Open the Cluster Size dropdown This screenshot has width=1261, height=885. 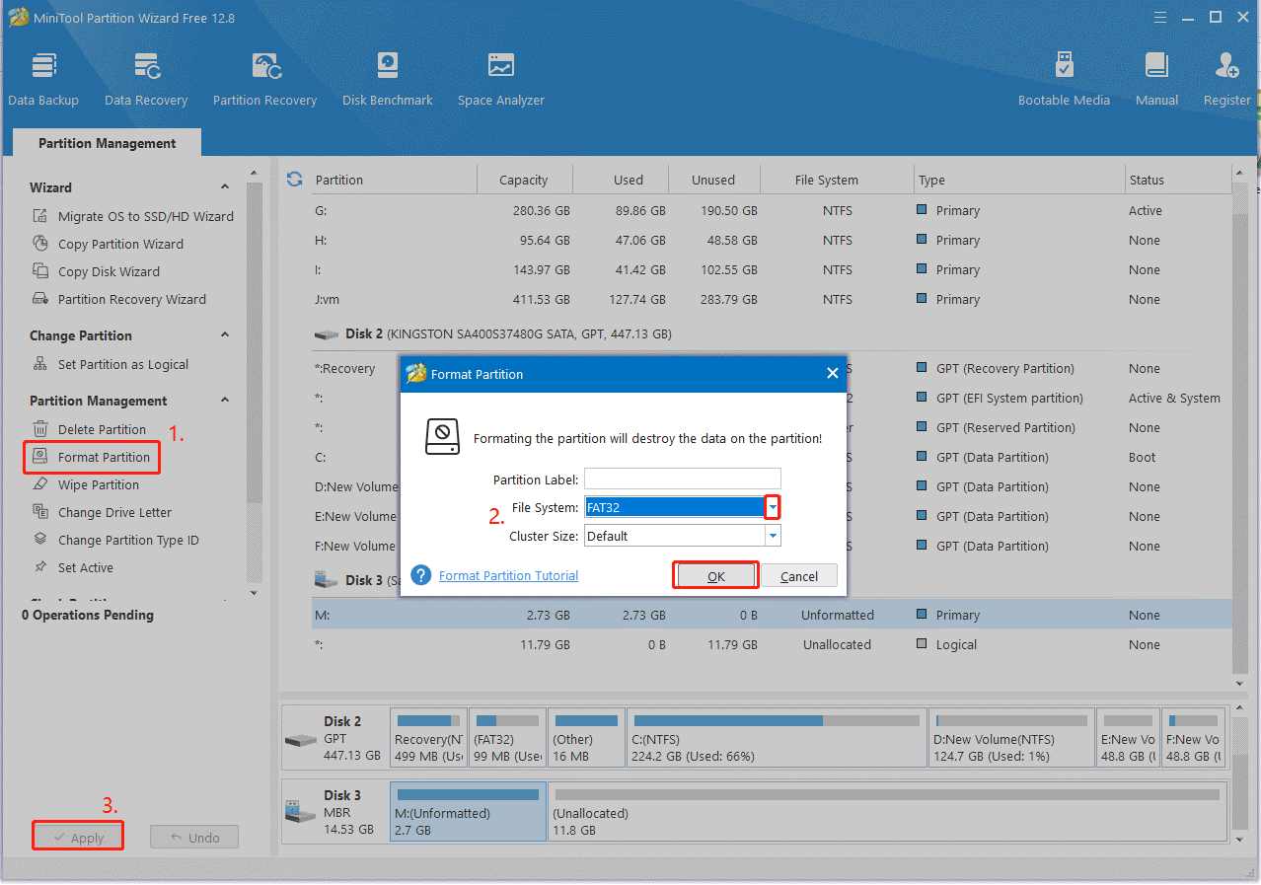[x=772, y=535]
